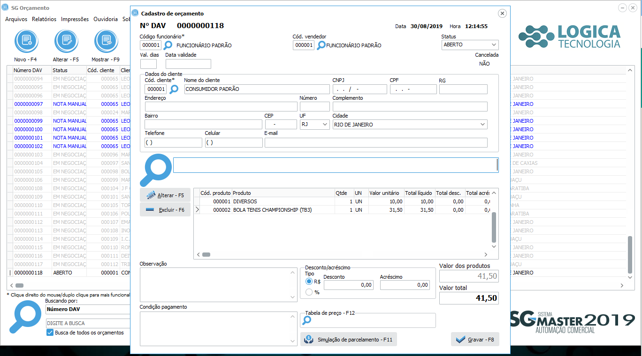
Task: Click the Novo - F4 icon
Action: point(26,41)
